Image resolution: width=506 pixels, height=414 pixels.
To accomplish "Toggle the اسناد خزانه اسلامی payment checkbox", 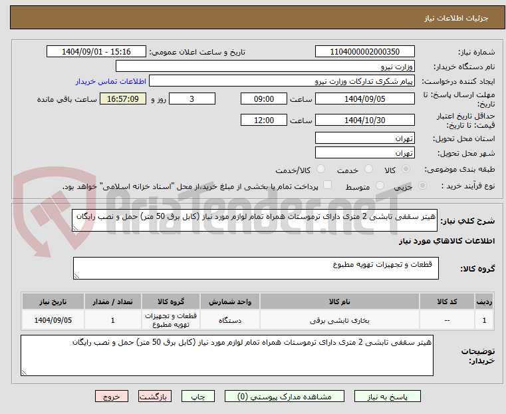I will click(x=328, y=185).
